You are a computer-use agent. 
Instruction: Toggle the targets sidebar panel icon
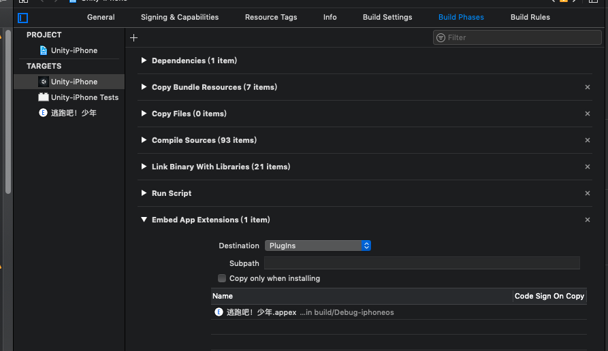coord(23,18)
